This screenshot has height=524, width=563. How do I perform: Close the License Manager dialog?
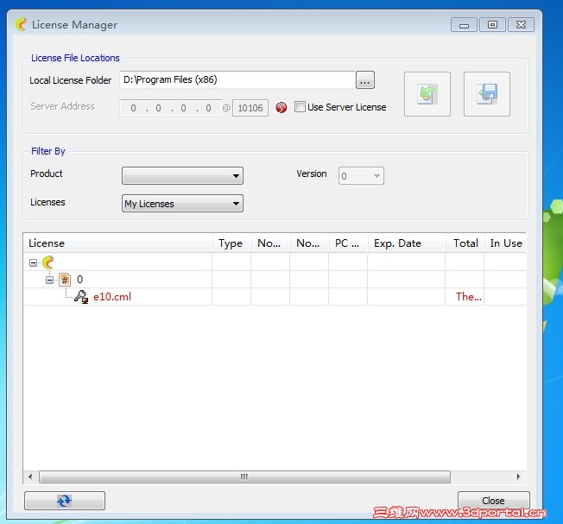493,501
